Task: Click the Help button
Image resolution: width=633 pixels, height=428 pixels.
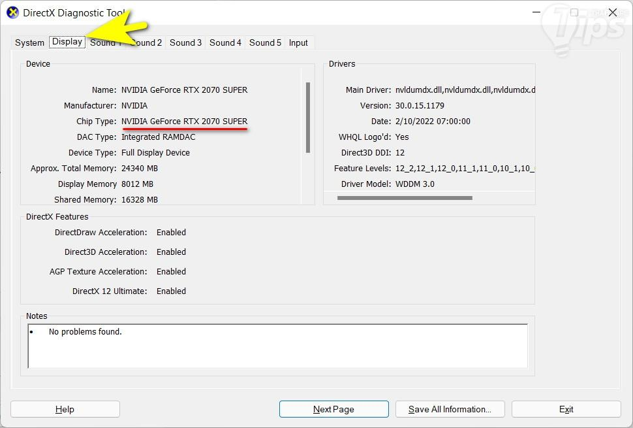Action: point(65,409)
